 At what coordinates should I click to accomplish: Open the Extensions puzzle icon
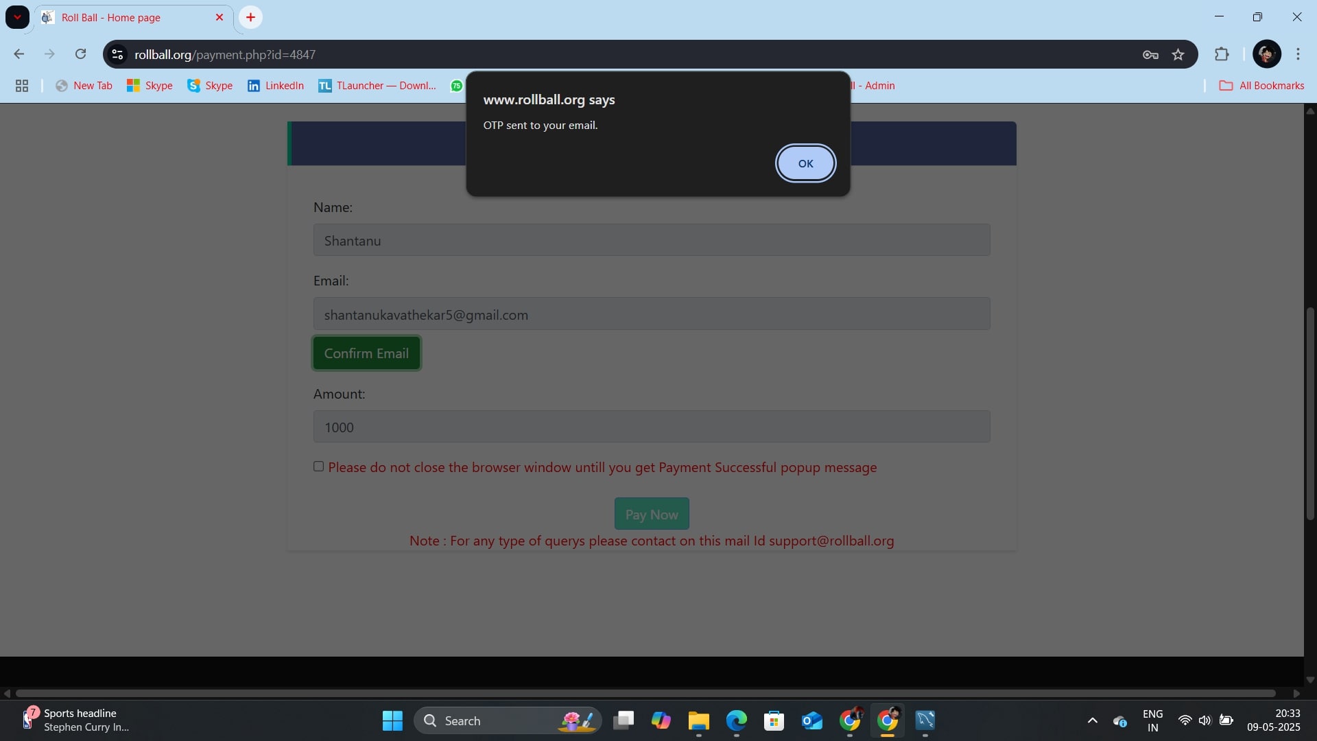[1222, 54]
